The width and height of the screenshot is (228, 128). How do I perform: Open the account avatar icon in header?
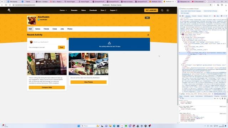click(168, 10)
